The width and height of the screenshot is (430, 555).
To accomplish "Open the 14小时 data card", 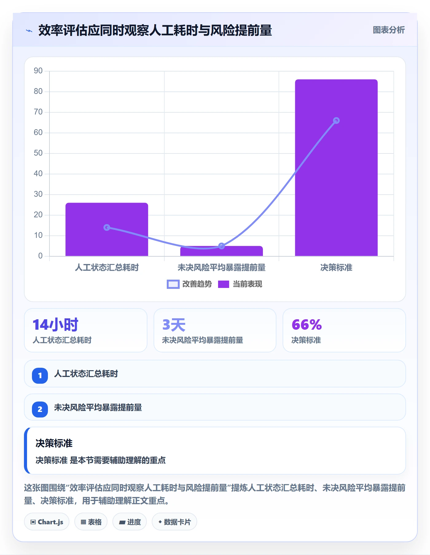I will point(86,330).
